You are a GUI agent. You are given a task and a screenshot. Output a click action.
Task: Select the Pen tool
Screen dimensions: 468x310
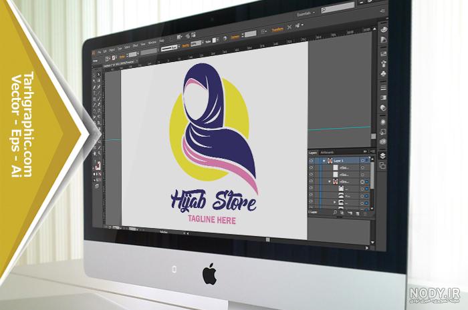pyautogui.click(x=94, y=87)
